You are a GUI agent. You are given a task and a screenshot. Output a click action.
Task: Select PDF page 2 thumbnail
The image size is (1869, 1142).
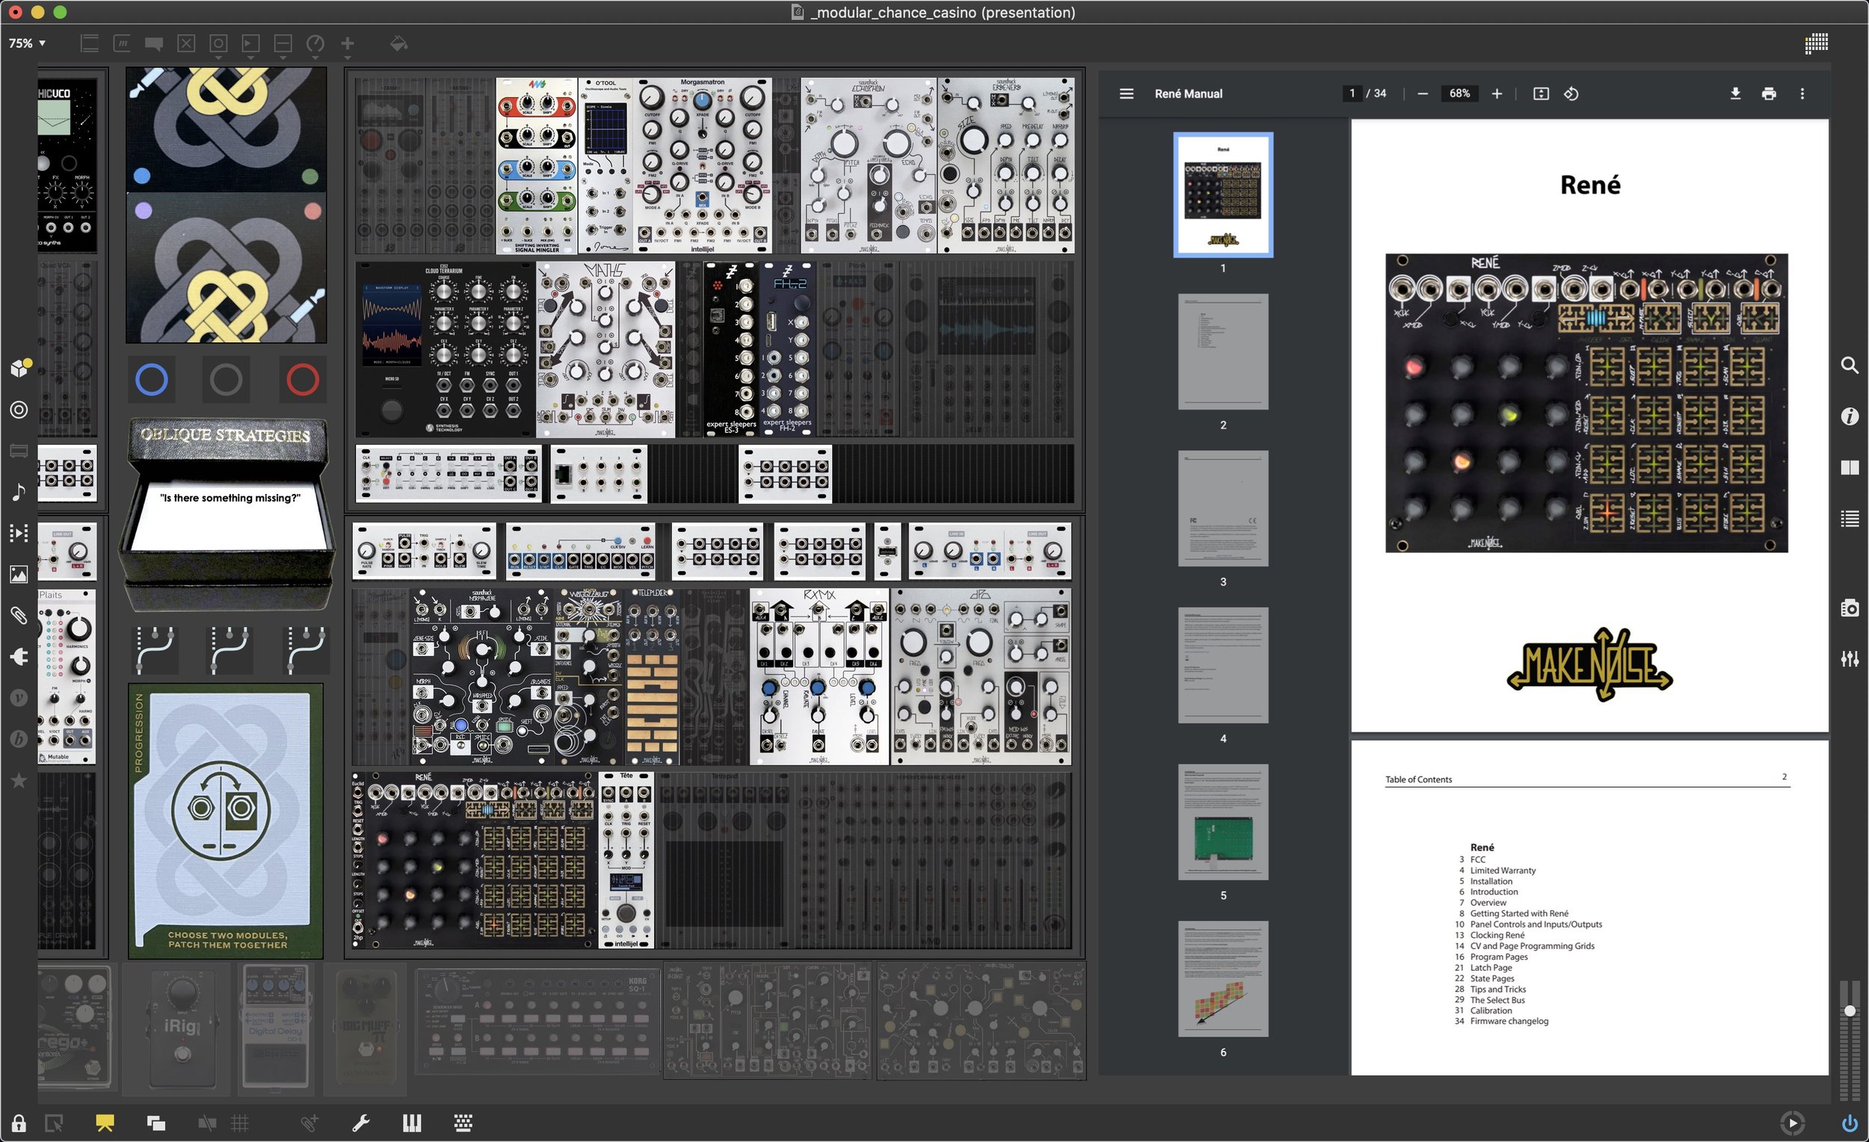(x=1223, y=352)
